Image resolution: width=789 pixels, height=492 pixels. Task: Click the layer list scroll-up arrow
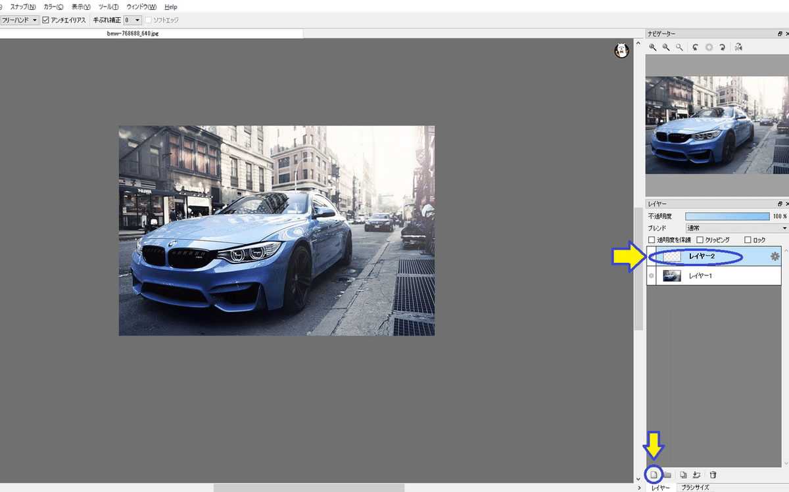click(785, 252)
